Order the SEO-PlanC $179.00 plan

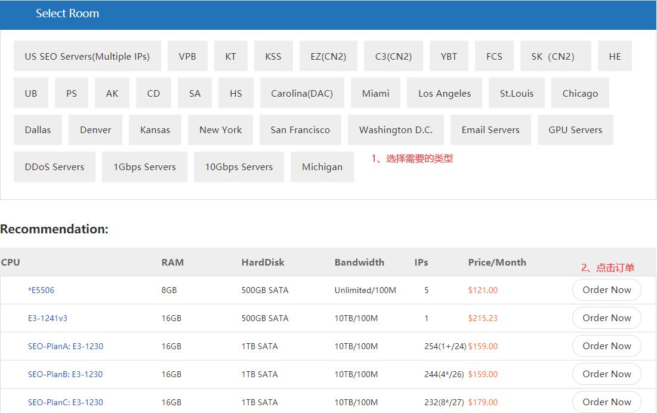(x=606, y=402)
